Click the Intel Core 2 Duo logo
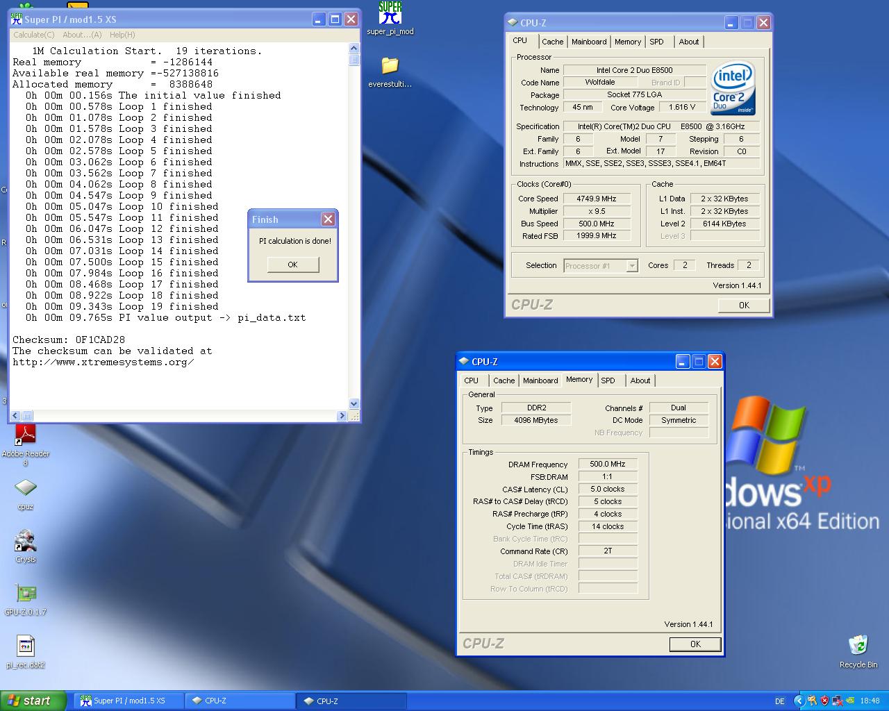 click(733, 90)
